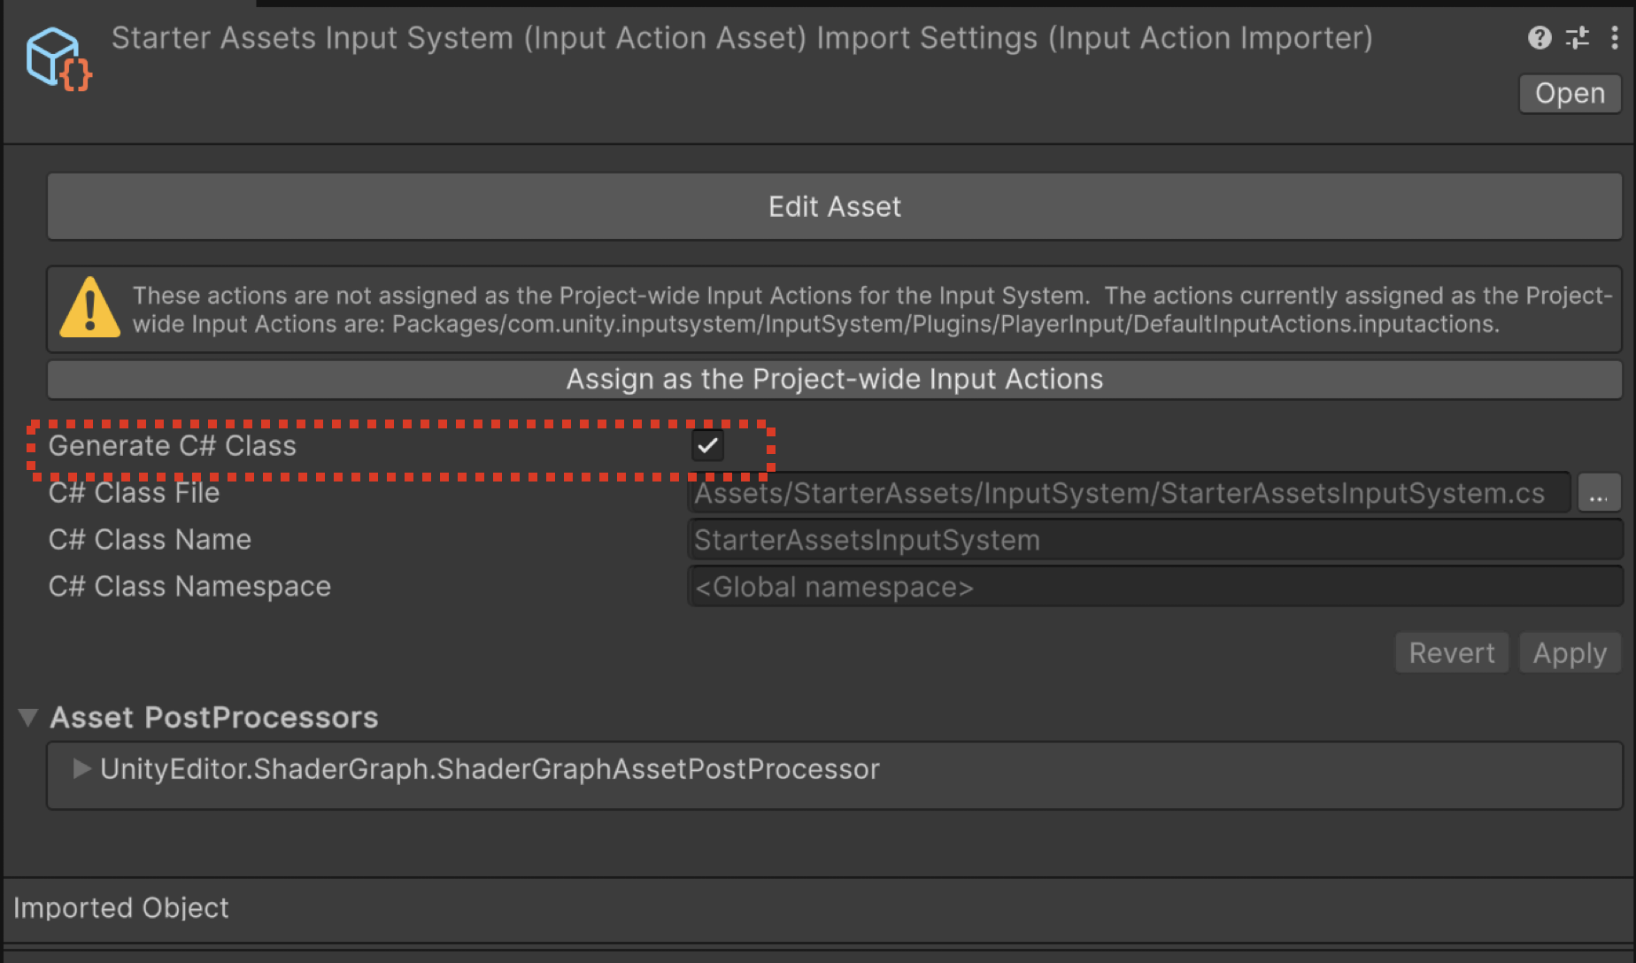Click the C# Class Name field
Image resolution: width=1636 pixels, height=963 pixels.
point(1154,540)
